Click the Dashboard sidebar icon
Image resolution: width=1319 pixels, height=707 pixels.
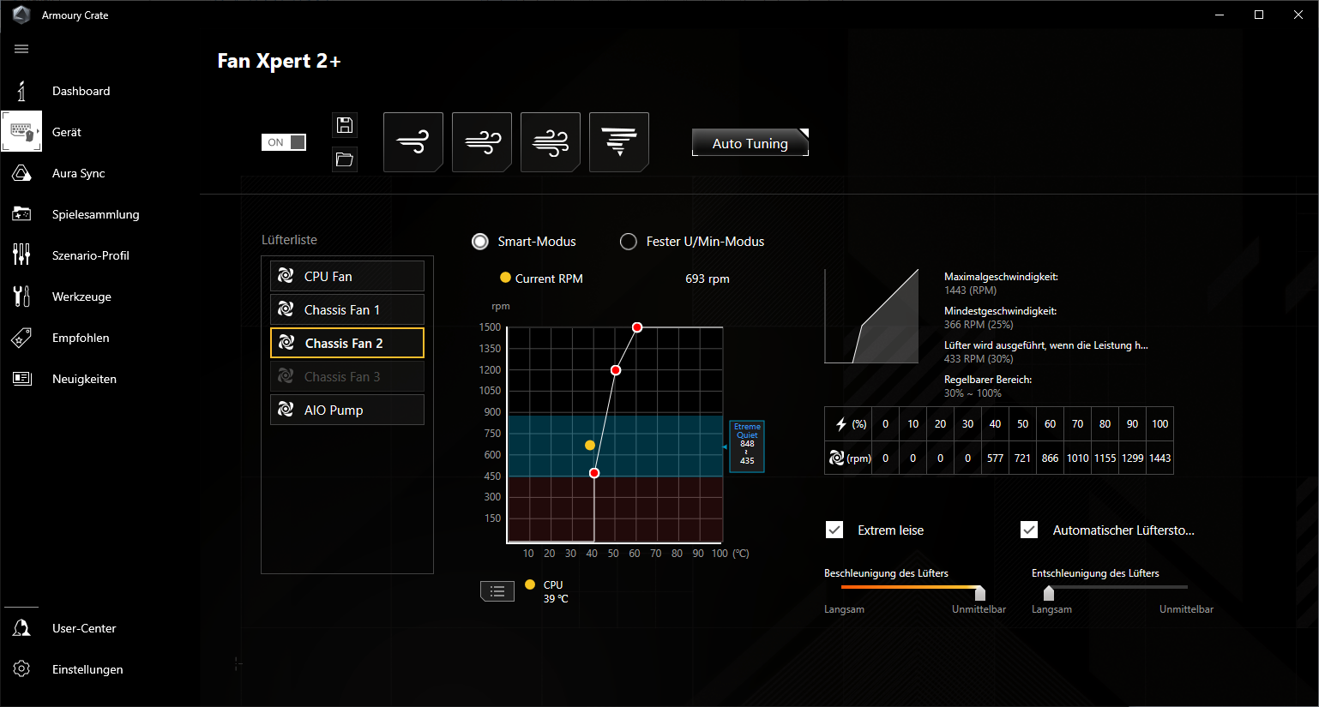point(21,91)
